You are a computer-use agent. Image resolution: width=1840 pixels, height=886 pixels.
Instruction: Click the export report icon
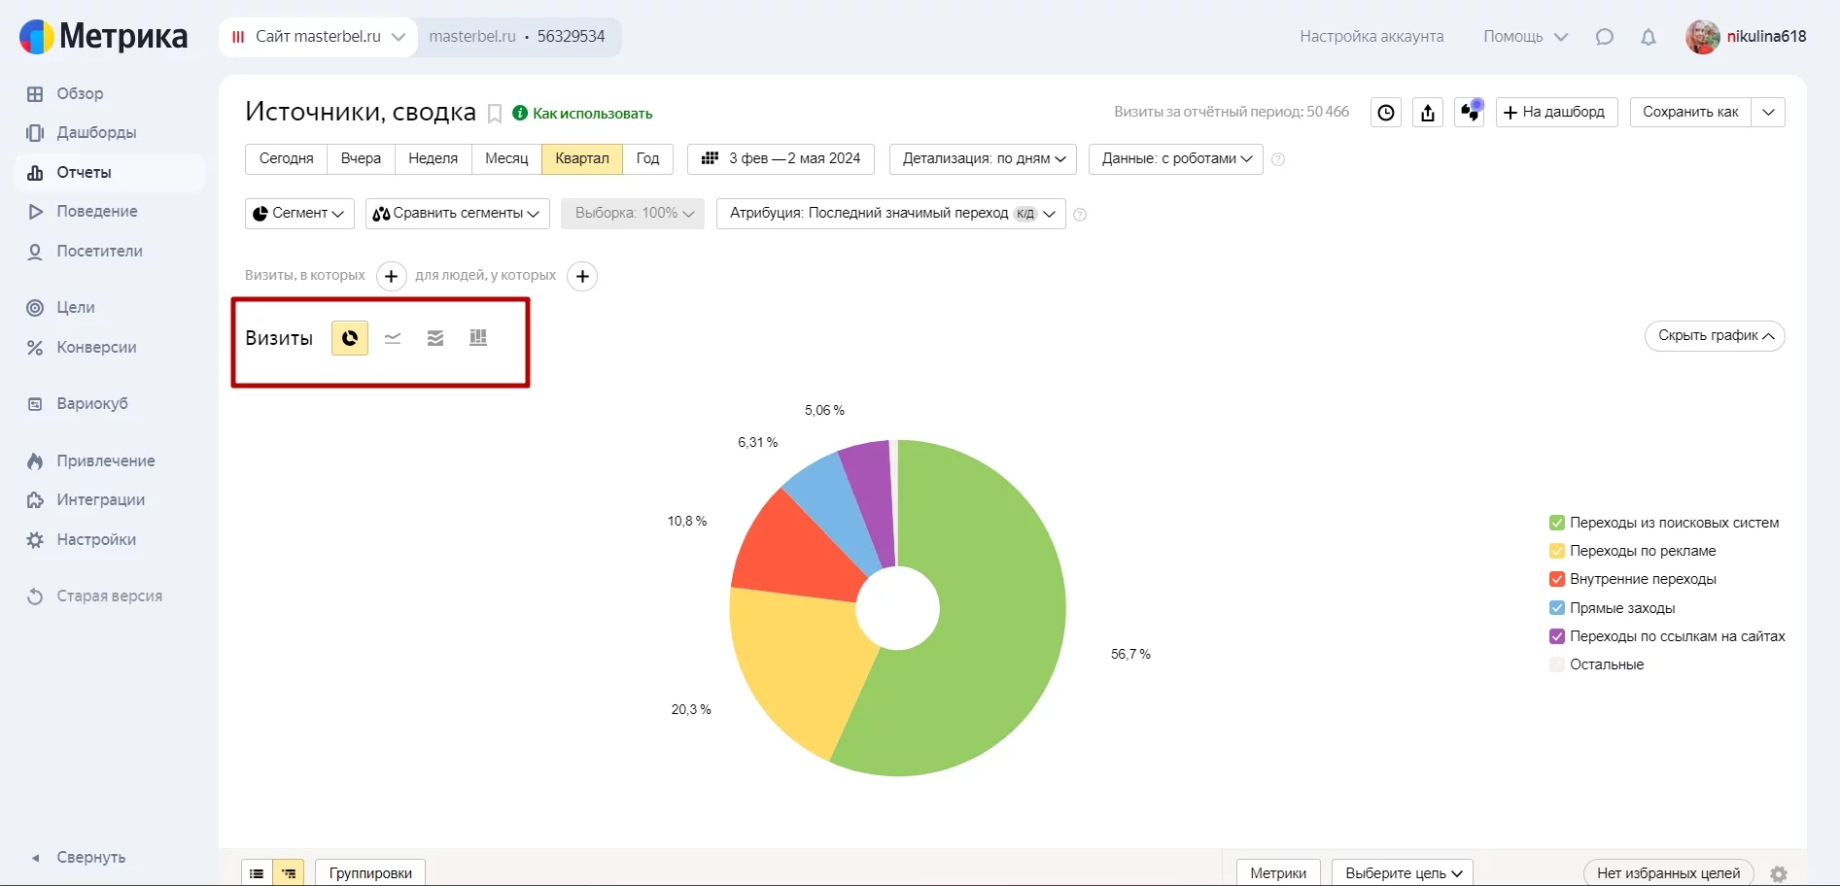point(1427,113)
